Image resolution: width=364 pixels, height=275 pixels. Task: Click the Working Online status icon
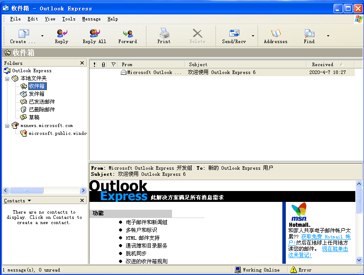tap(238, 270)
